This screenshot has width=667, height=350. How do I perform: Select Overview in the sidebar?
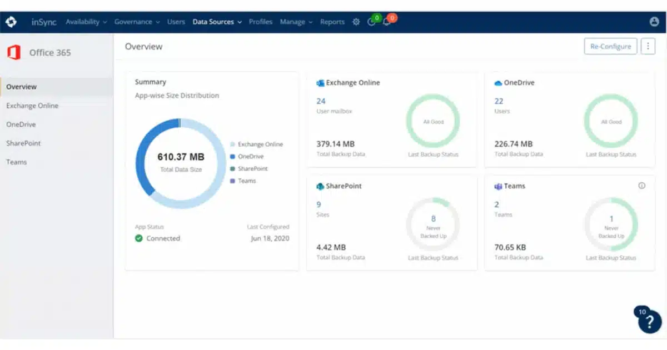click(57, 87)
